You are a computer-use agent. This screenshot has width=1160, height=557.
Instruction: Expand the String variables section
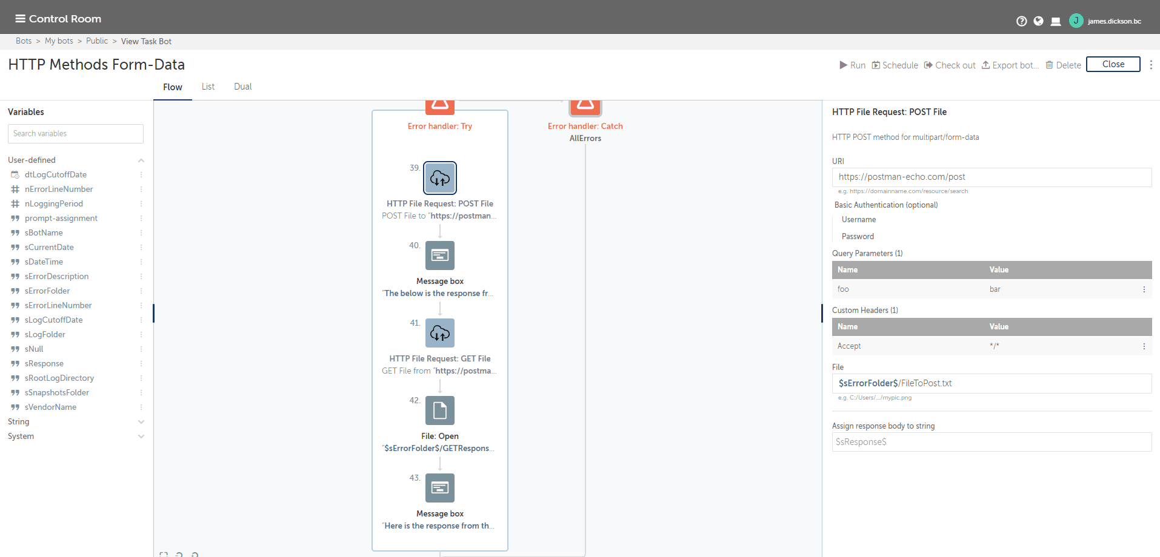pos(141,422)
